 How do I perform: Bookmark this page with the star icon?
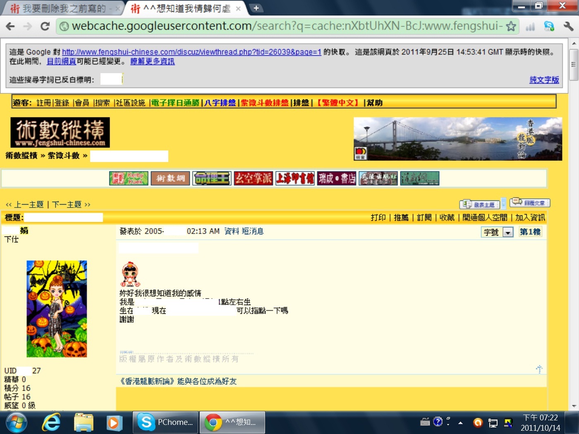pos(511,26)
